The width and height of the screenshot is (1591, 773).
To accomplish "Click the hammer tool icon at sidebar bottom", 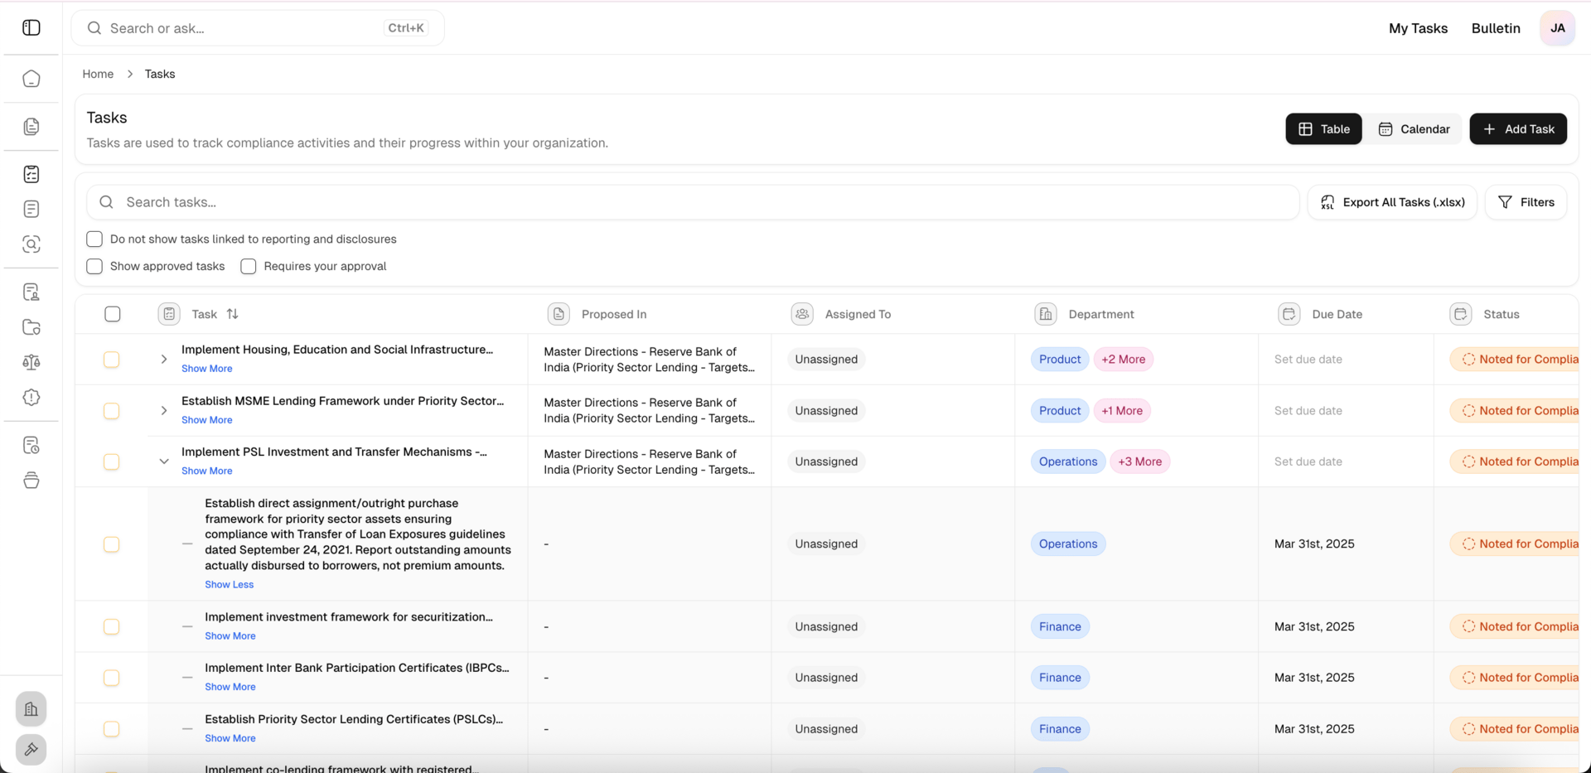I will (x=31, y=750).
